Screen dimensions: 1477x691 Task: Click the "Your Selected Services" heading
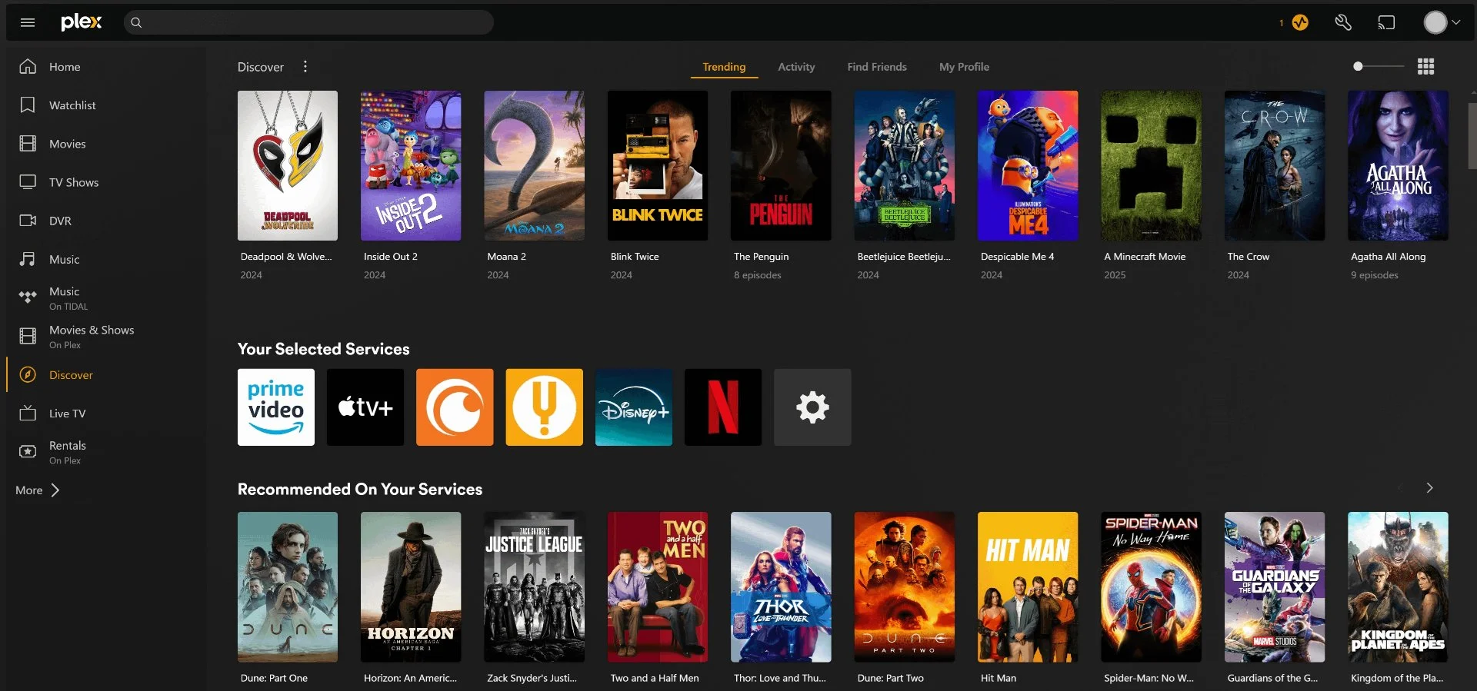coord(323,349)
